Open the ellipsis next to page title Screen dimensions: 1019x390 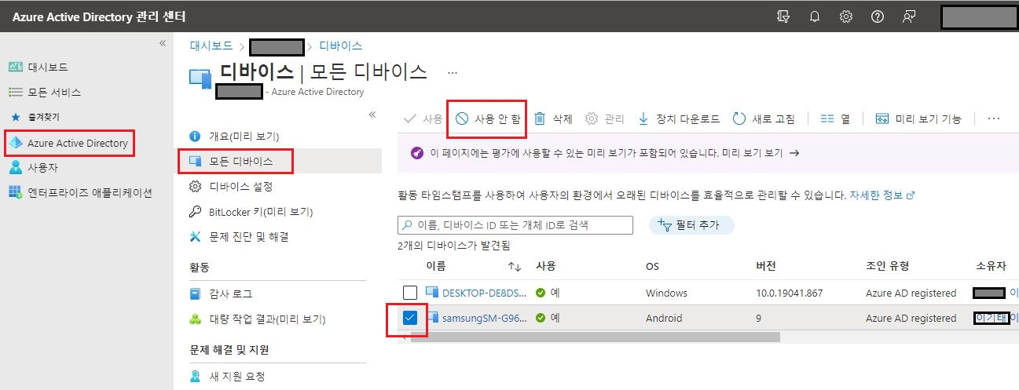click(x=452, y=72)
